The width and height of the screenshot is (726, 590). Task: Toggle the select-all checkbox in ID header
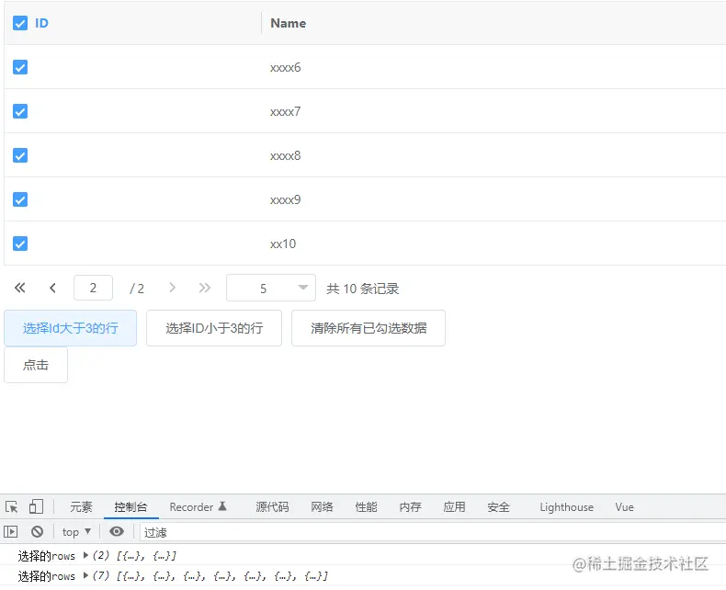click(x=20, y=23)
